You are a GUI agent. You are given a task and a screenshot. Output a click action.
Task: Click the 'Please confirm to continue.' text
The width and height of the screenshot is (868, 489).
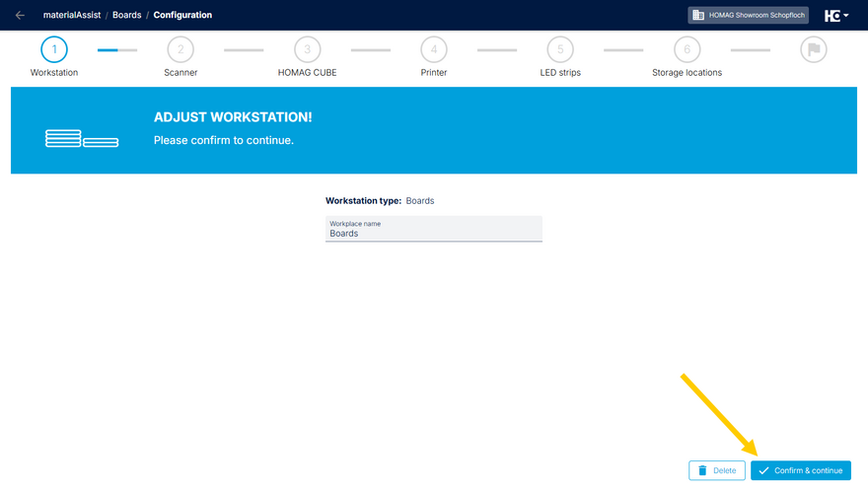click(224, 141)
